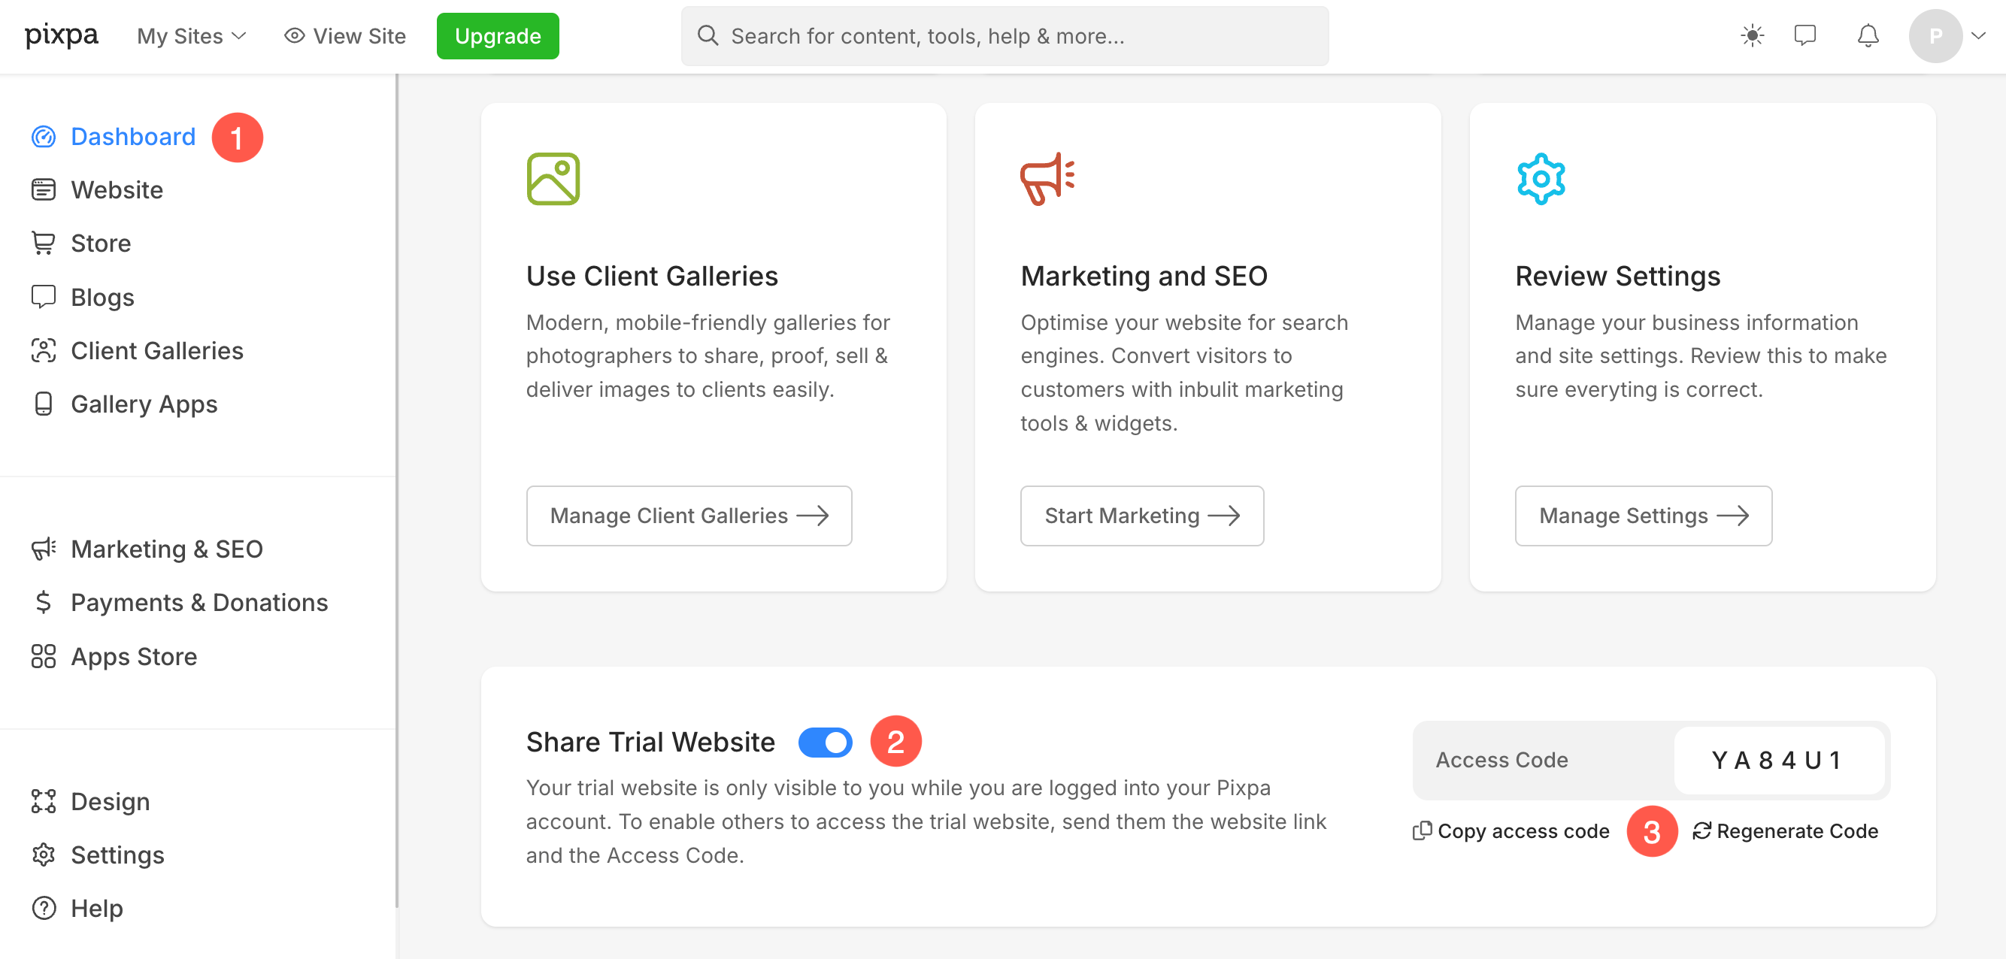Go to Payments & Donations in sidebar

(180, 603)
